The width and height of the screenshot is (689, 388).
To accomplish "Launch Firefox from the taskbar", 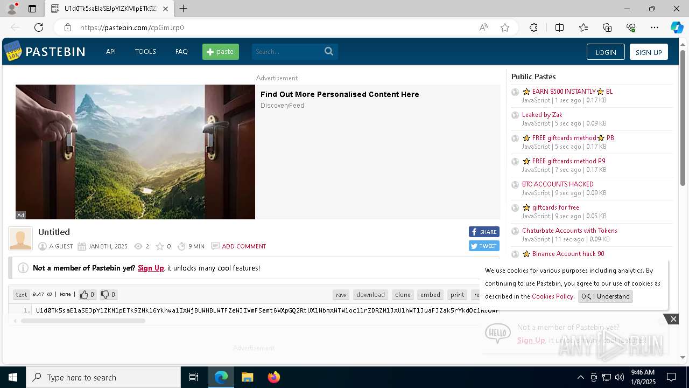I will [274, 377].
